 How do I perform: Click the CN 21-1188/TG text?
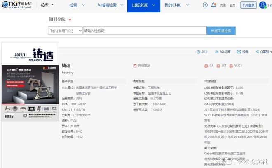73,110
